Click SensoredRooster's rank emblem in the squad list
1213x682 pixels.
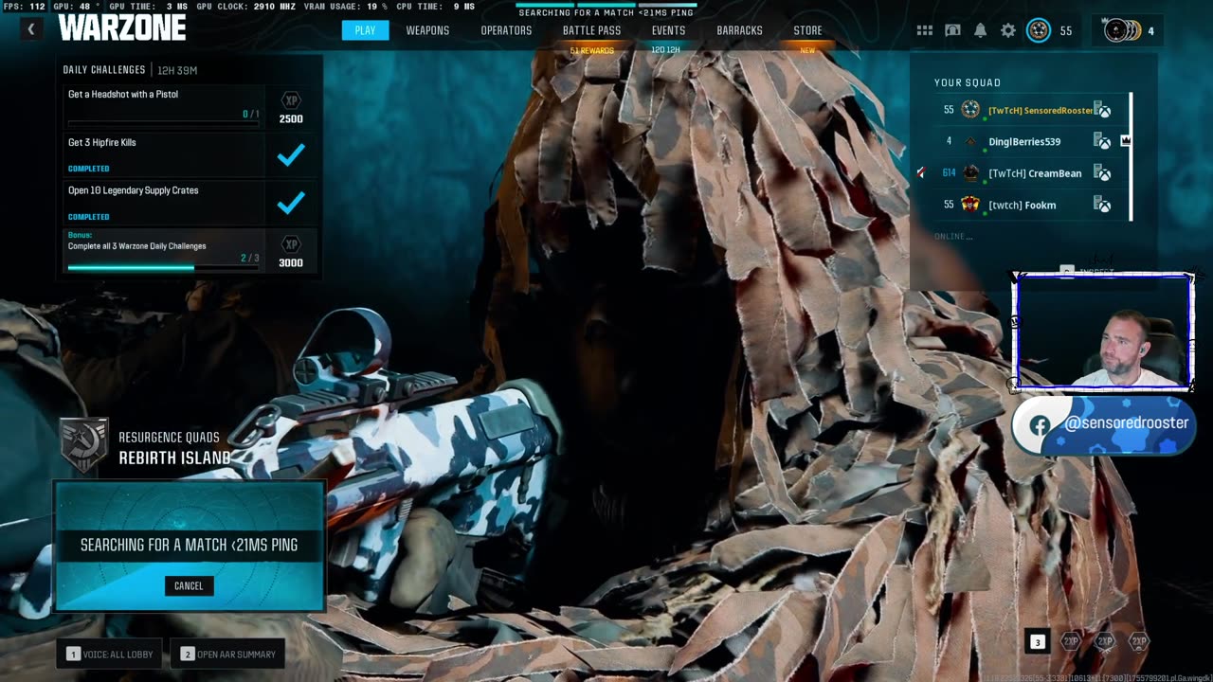coord(970,110)
